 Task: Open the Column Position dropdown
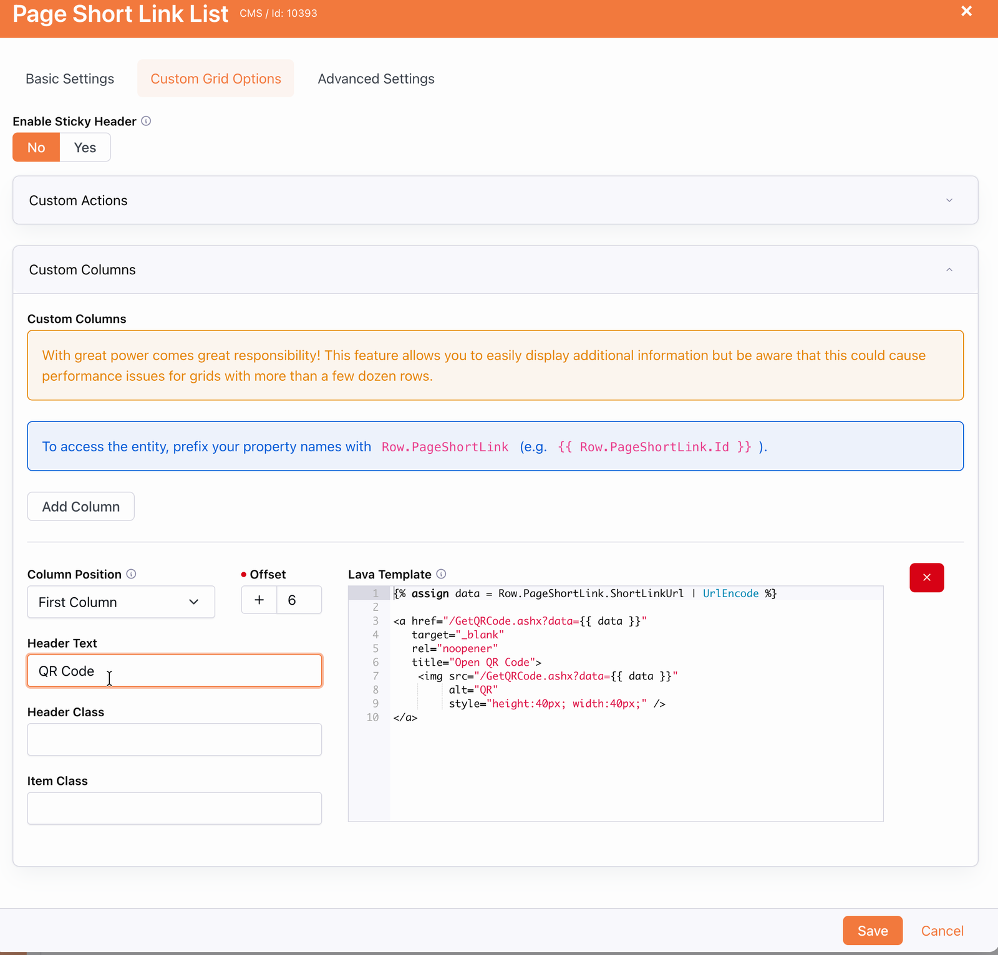click(121, 602)
